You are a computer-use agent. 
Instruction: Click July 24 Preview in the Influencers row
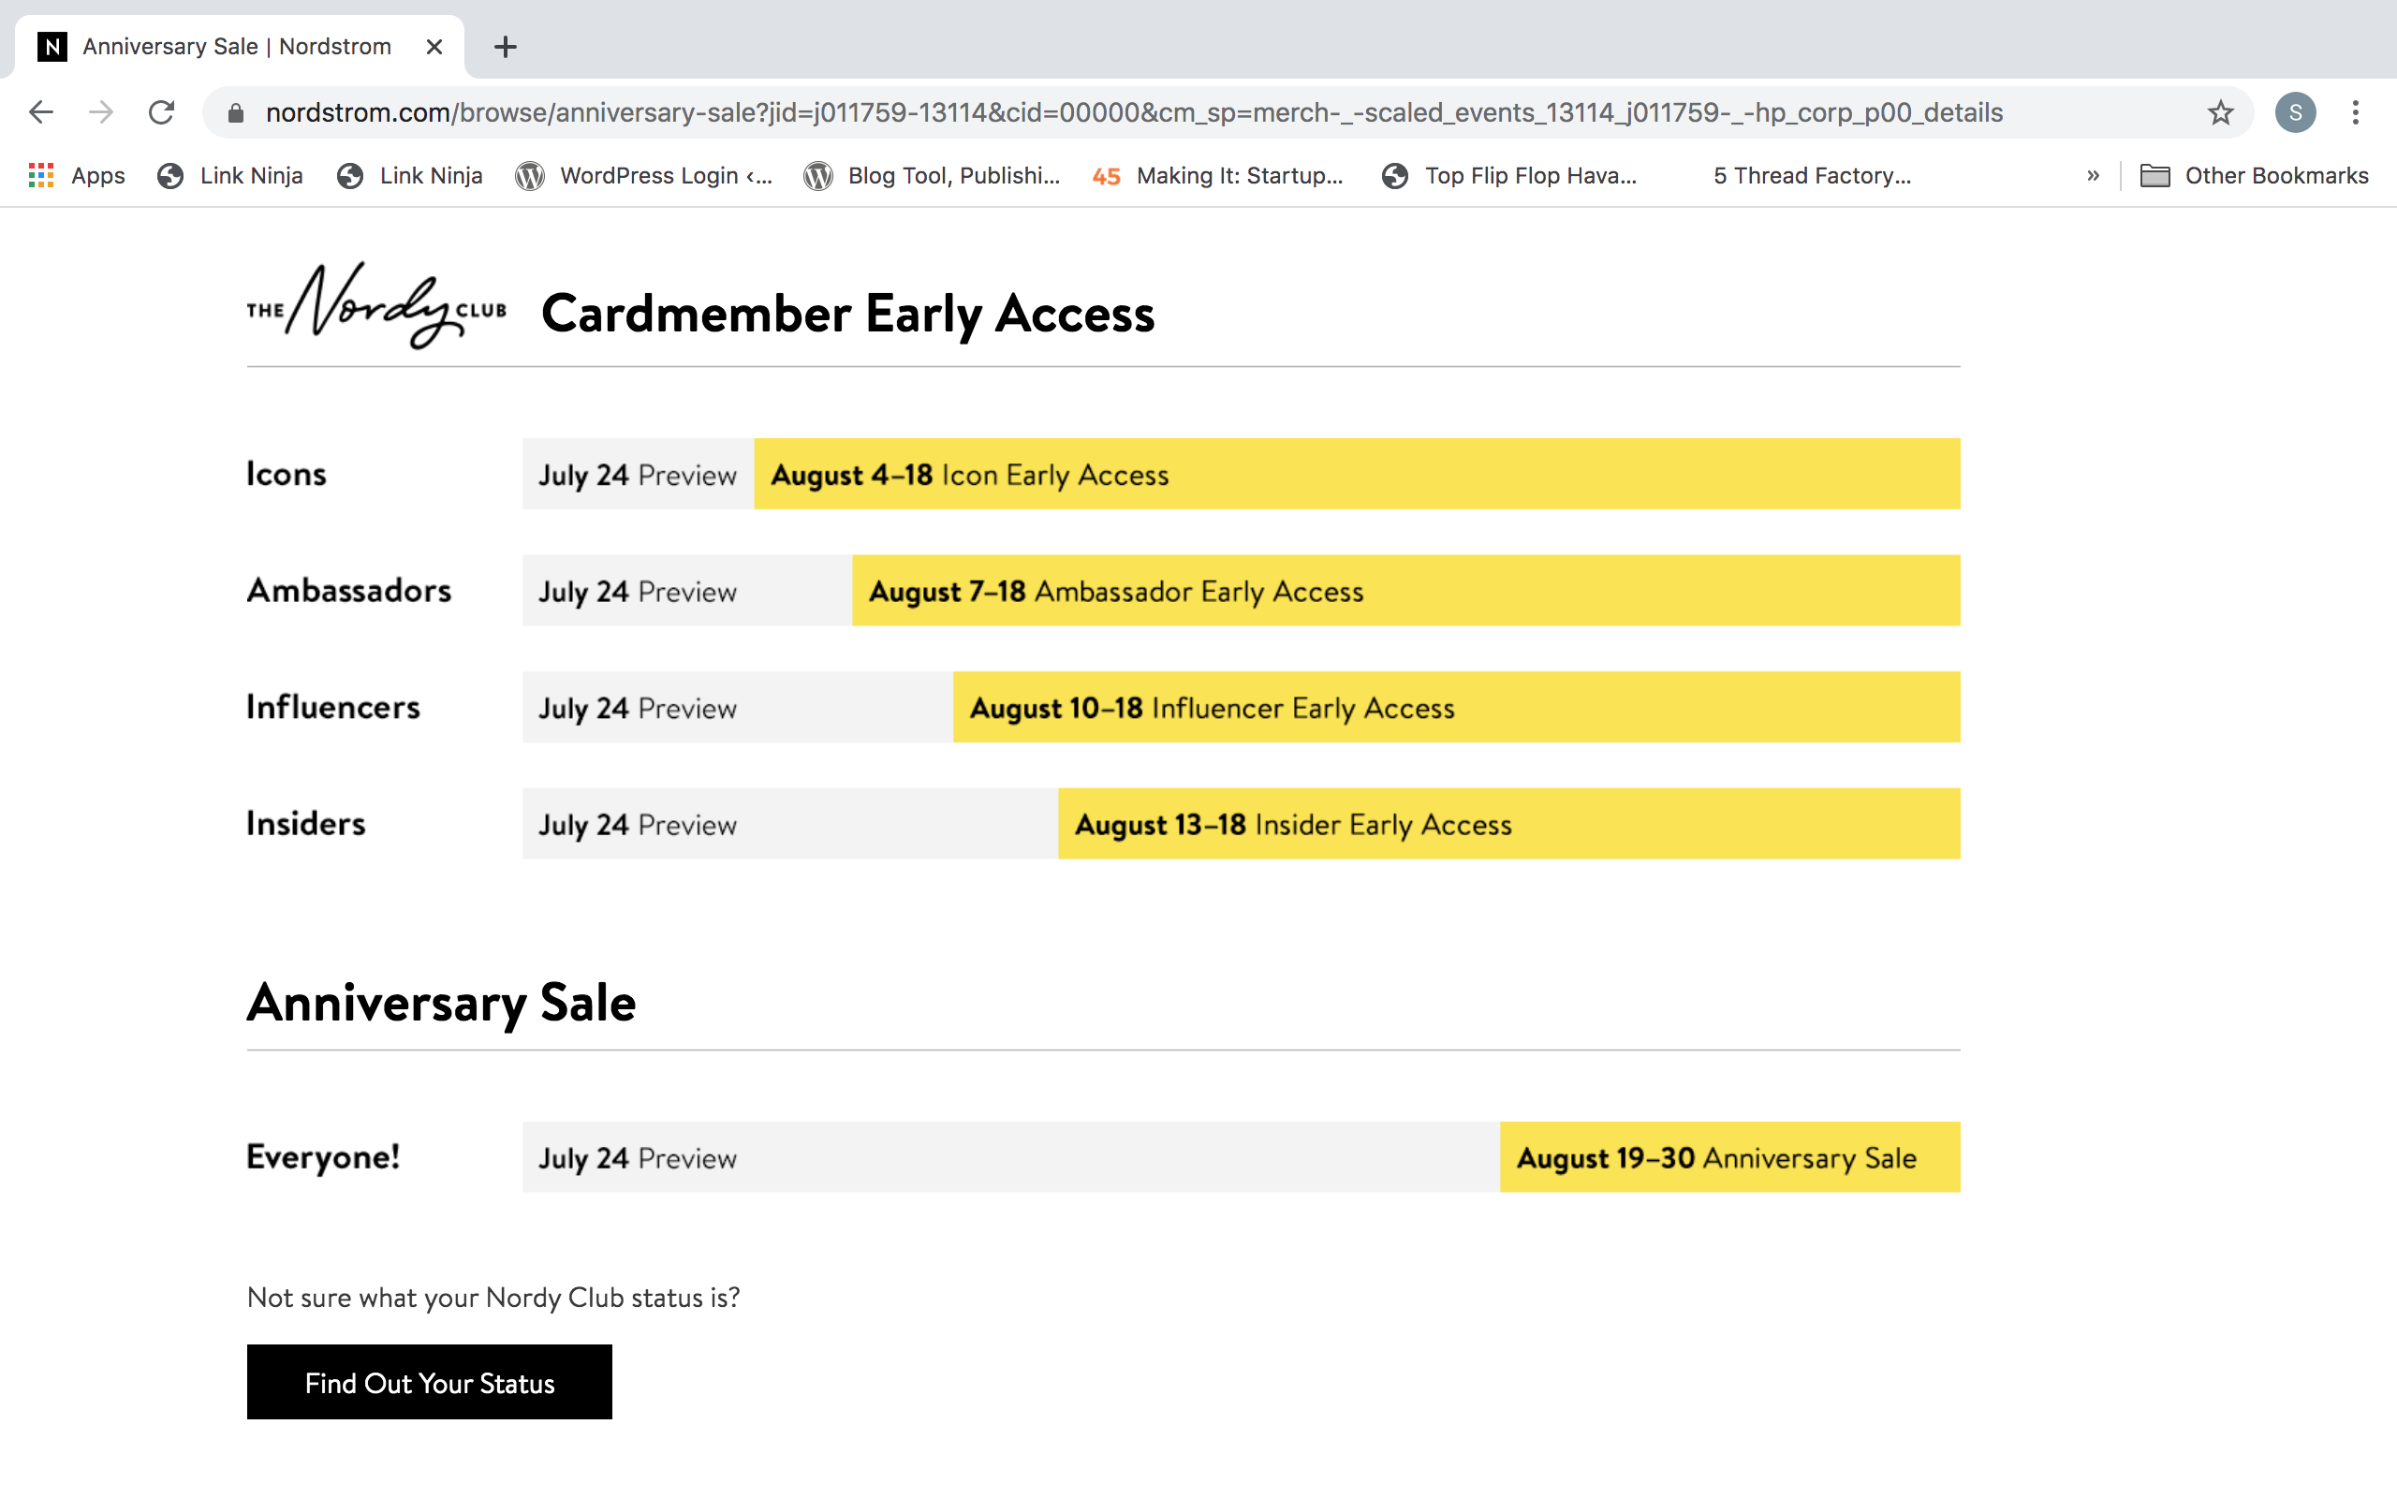(x=638, y=709)
